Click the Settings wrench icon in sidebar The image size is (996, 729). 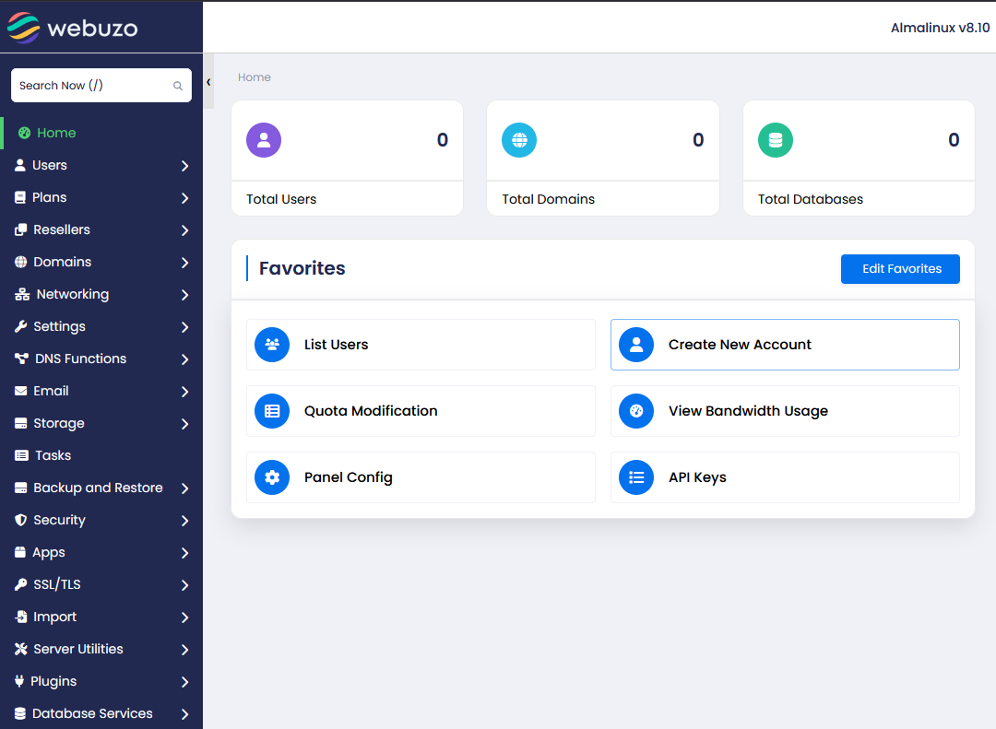(x=21, y=326)
